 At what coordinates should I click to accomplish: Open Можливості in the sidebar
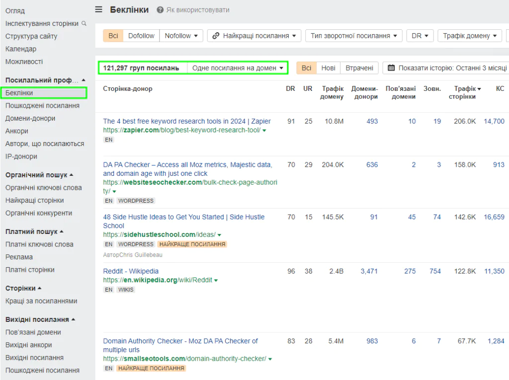24,61
